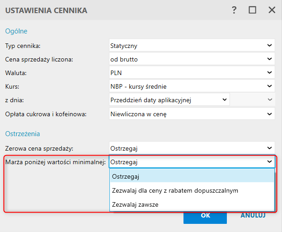This screenshot has width=282, height=232.
Task: Click the Ostrzeżenia section header
Action: pos(23,134)
